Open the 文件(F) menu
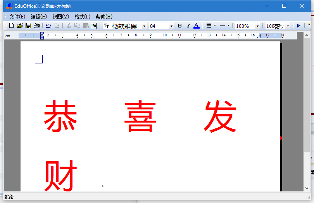This screenshot has height=203, width=314. coord(17,17)
